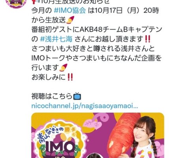Click the account profile avatar
169x158 pixels.
point(16,4)
